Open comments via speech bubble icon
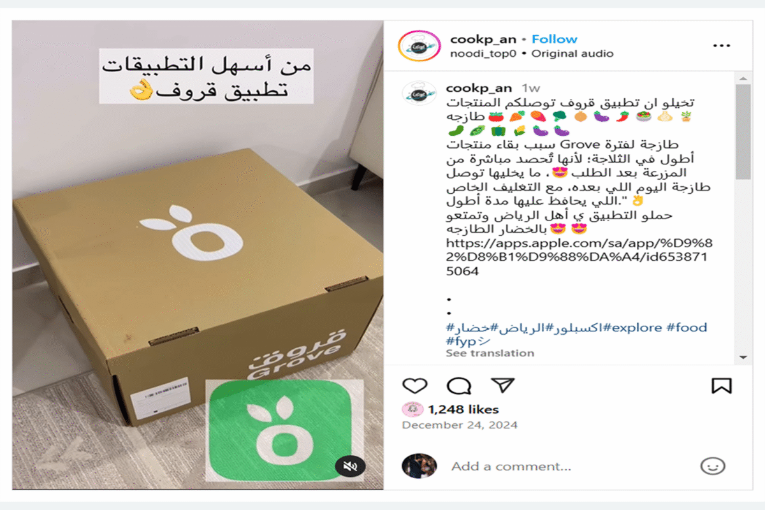 (x=459, y=386)
